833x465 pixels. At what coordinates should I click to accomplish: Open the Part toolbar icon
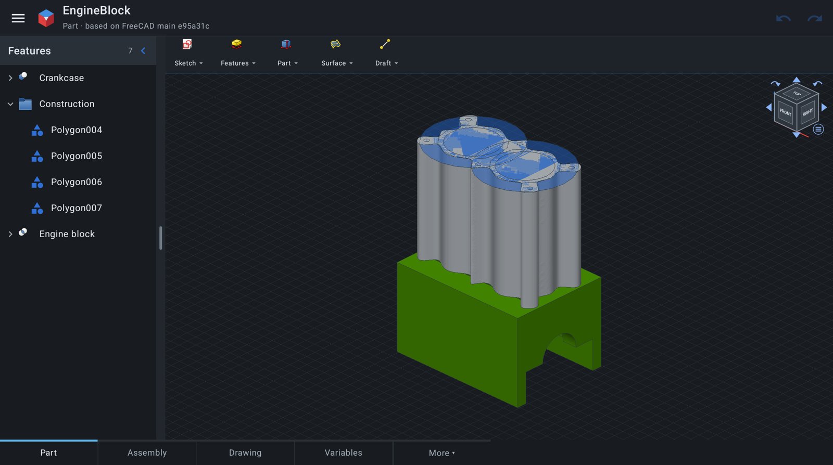(286, 44)
